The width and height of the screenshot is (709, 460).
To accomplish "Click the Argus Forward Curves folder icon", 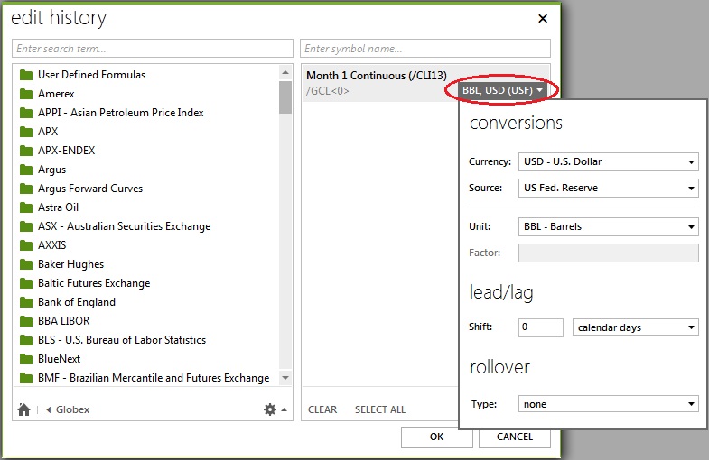I will point(26,189).
